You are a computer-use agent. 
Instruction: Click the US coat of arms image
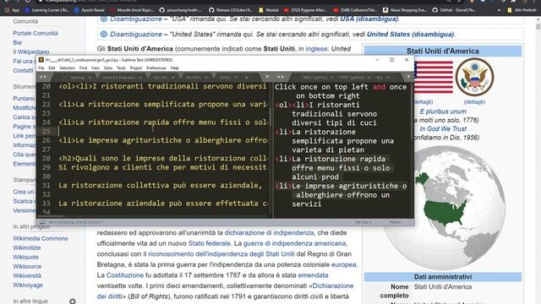click(474, 77)
